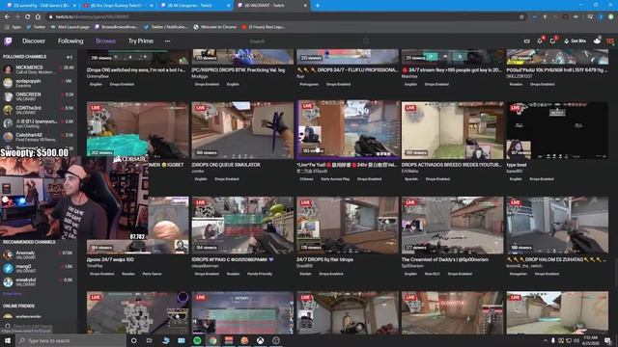Show hidden system tray icons
The height and width of the screenshot is (347, 618).
coord(546,340)
